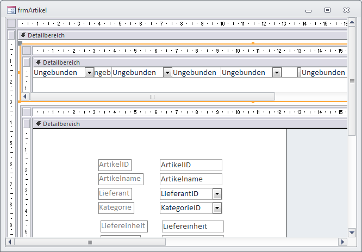The width and height of the screenshot is (362, 252).
Task: Click the second Ungebunden combo box arrow
Action: point(167,73)
